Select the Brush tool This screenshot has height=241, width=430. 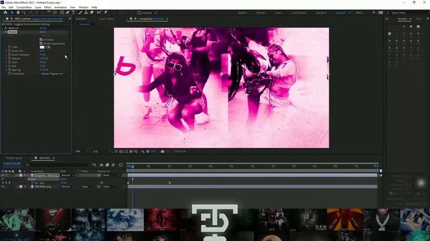point(81,13)
